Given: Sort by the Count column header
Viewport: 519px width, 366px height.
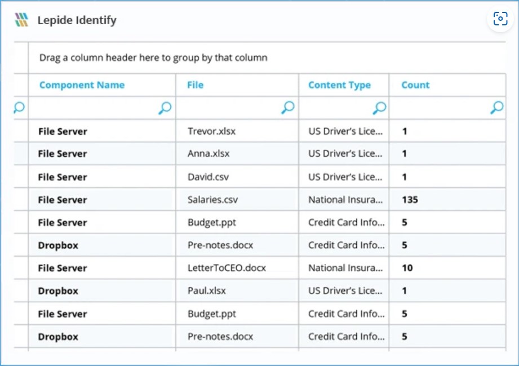Looking at the screenshot, I should pos(415,85).
